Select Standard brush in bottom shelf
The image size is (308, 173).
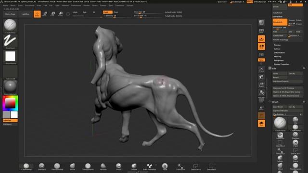point(42,167)
